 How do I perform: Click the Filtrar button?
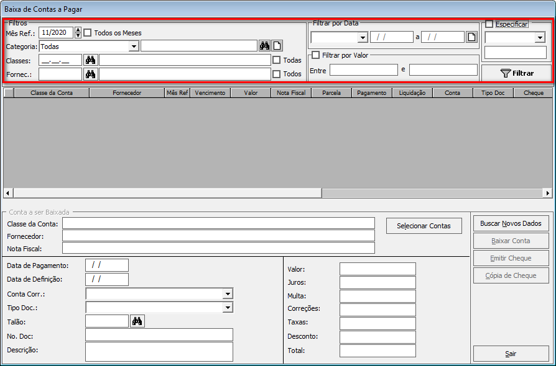click(x=516, y=73)
